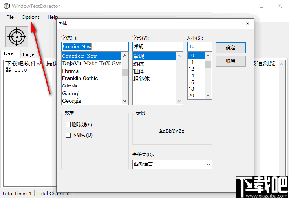Select Gabriola in the font list
289x198 pixels.
pyautogui.click(x=91, y=86)
